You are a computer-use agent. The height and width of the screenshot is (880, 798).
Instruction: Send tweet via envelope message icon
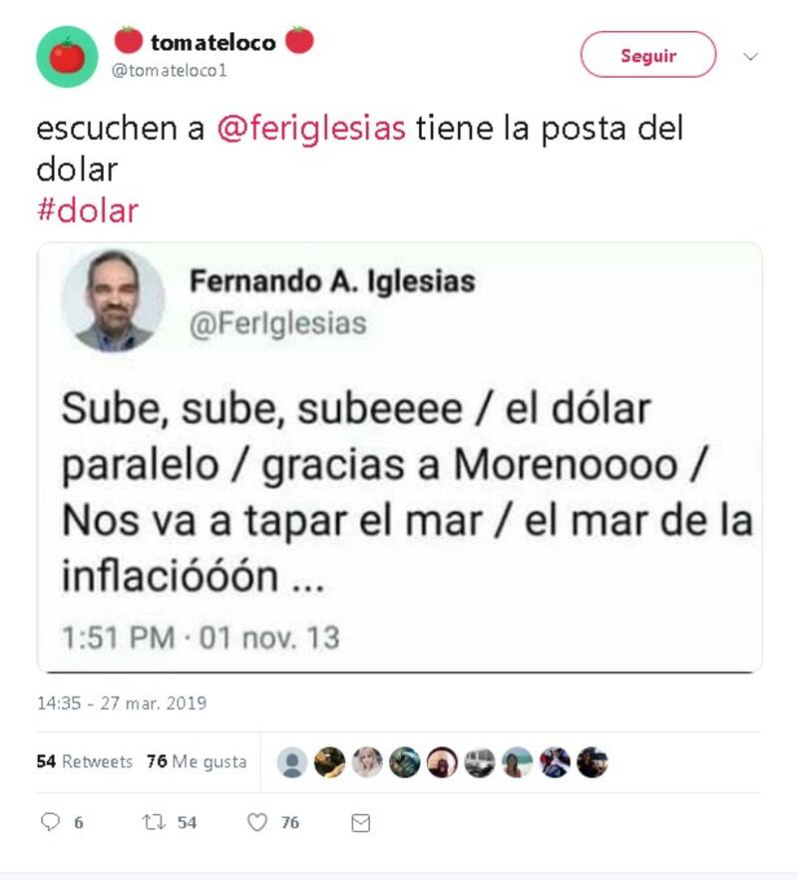360,823
